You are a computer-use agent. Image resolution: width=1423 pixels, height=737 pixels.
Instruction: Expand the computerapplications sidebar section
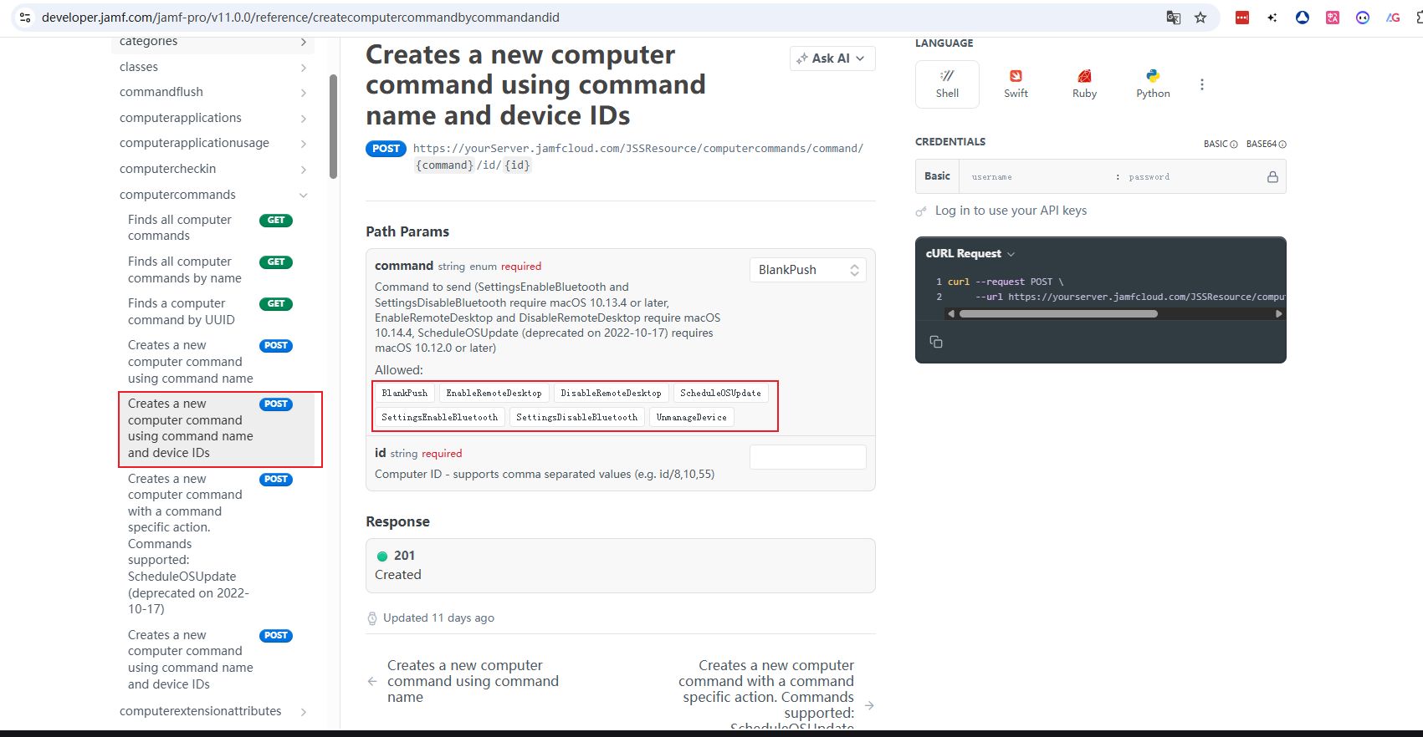click(x=303, y=119)
